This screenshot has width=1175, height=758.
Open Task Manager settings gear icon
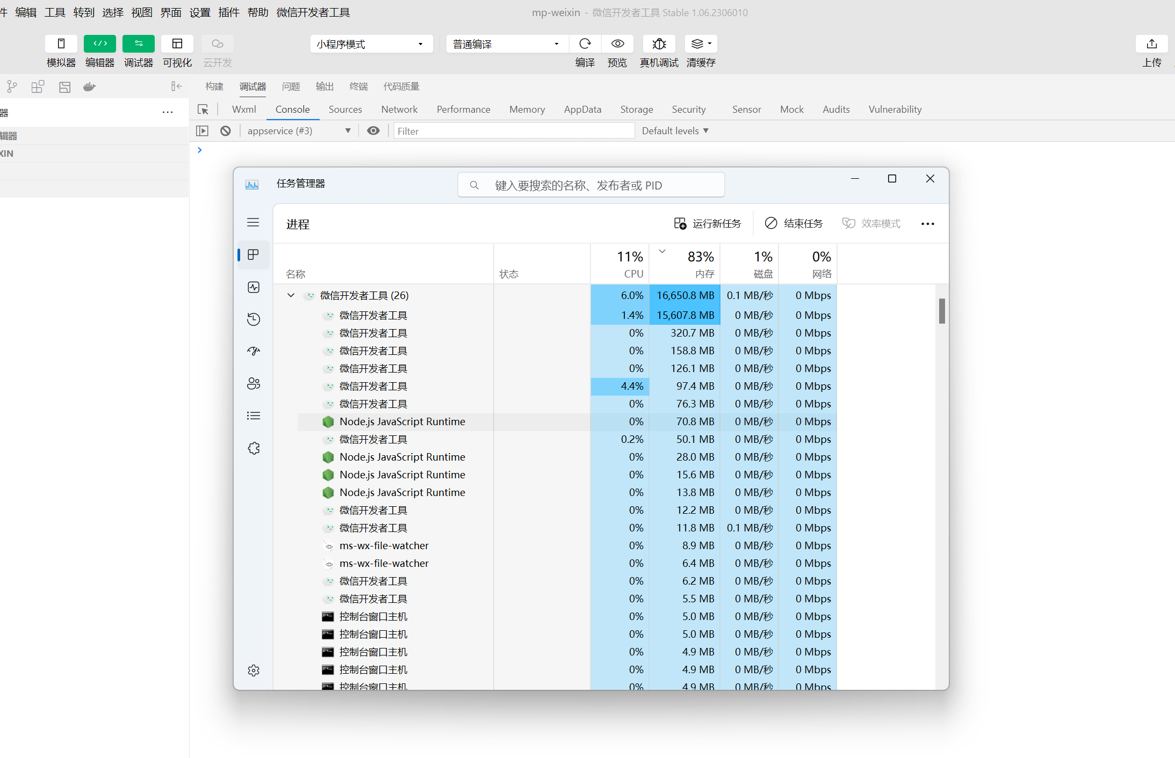point(254,670)
